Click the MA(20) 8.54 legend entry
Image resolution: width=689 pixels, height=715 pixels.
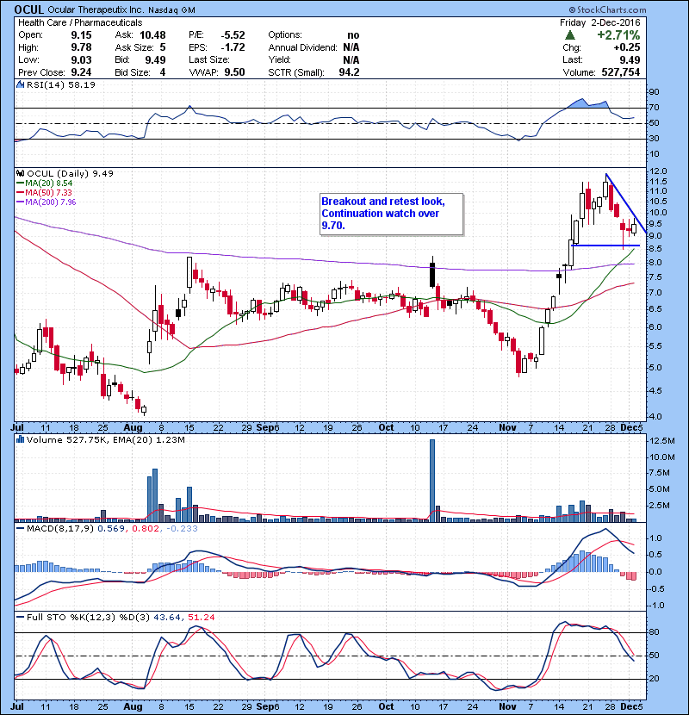44,183
